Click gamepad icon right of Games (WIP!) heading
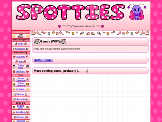The height and width of the screenshot is (122, 162). 63,42
